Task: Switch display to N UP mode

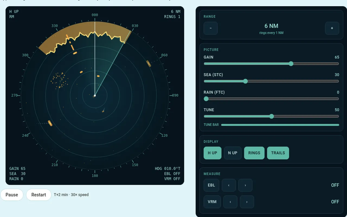Action: click(233, 153)
